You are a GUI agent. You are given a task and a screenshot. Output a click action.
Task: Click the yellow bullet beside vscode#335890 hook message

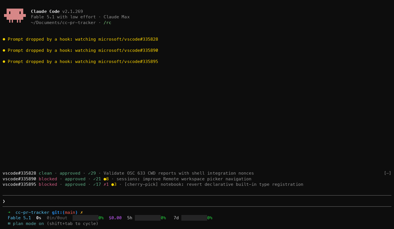[x=4, y=50]
